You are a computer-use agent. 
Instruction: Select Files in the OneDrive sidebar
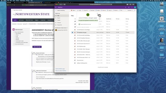click(x=62, y=16)
